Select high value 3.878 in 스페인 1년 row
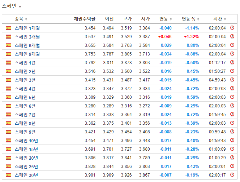Viewport: 240px width, 182px height. tap(126, 63)
